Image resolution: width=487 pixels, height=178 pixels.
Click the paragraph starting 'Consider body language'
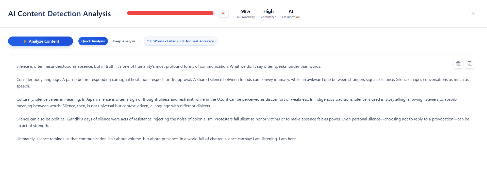click(x=243, y=83)
